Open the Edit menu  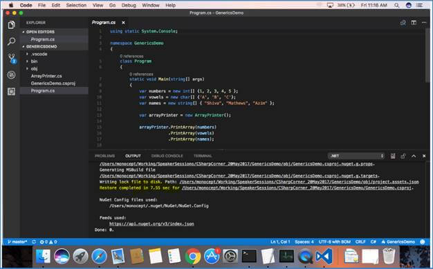(x=55, y=5)
